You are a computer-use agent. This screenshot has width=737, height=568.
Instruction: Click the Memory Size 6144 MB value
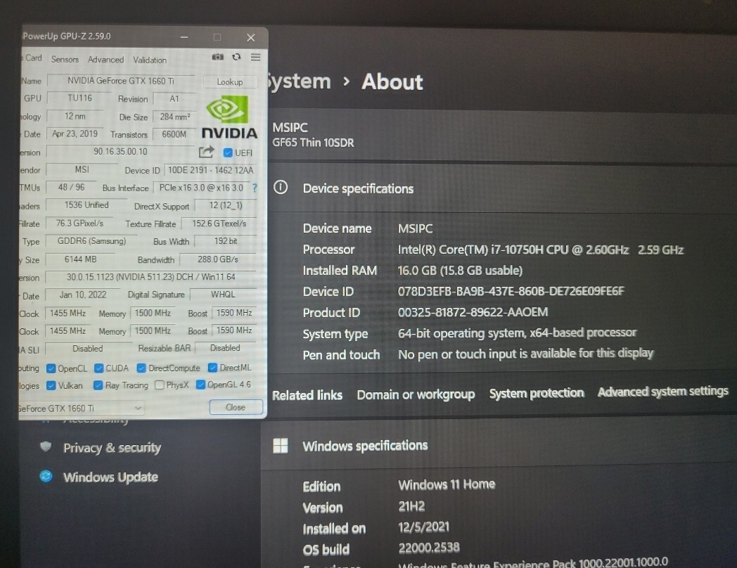point(80,259)
